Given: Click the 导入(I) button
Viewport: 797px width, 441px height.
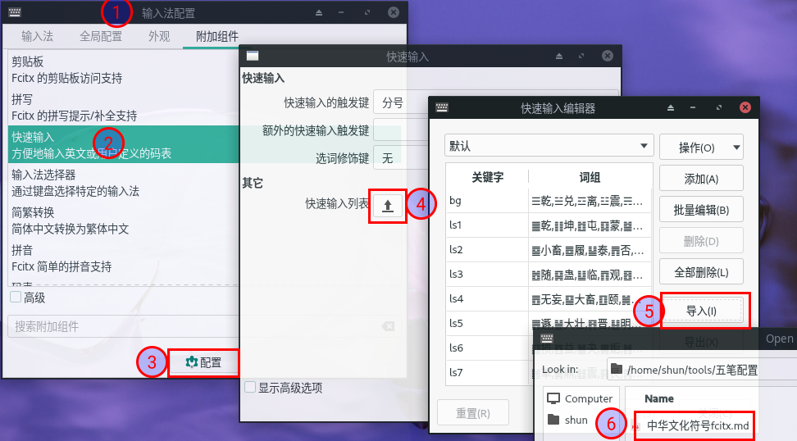Looking at the screenshot, I should click(701, 311).
